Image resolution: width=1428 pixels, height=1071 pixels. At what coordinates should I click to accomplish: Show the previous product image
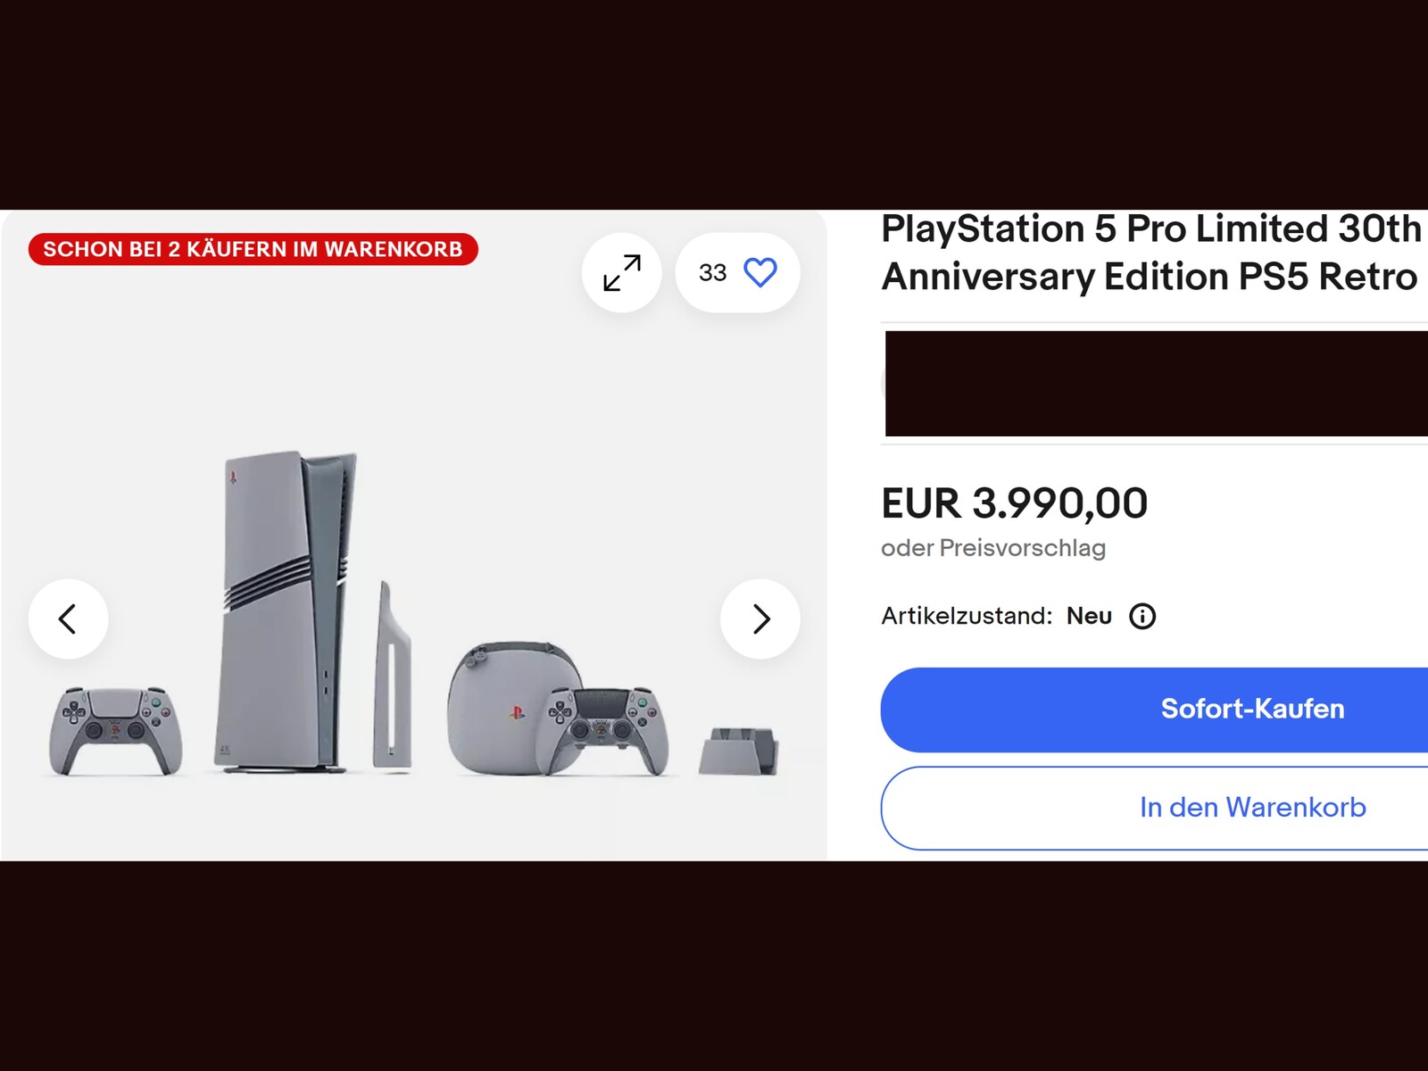pos(69,619)
